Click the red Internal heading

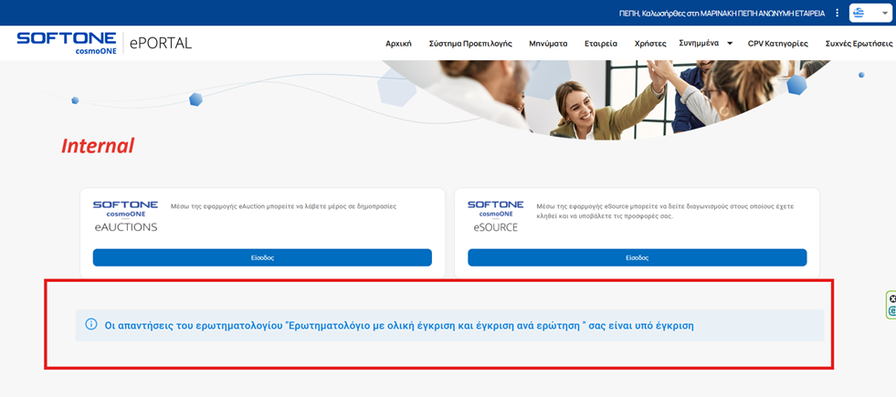click(98, 146)
